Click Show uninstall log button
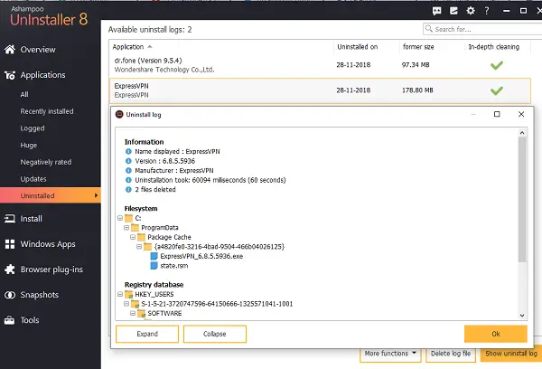The width and height of the screenshot is (542, 369). coord(511,354)
